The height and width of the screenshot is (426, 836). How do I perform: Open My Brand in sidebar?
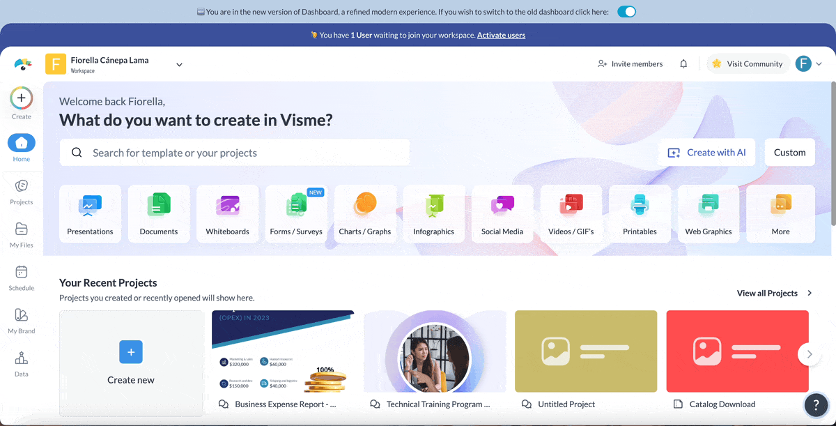point(22,319)
